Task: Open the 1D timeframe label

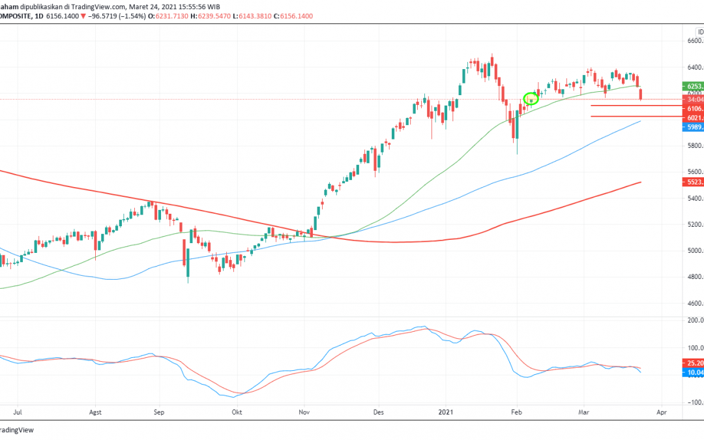Action: pyautogui.click(x=38, y=16)
